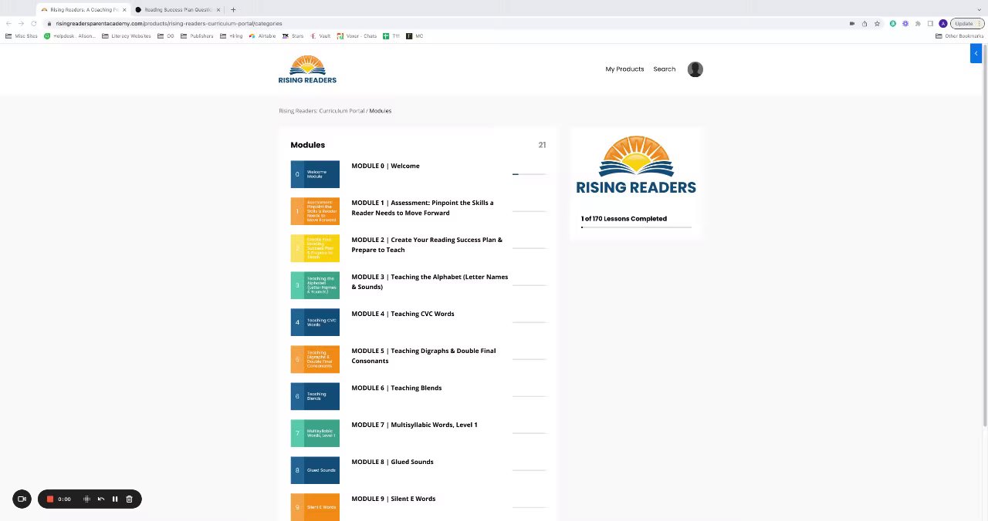Open the Extensions puzzle piece menu
The image size is (988, 521).
tap(918, 23)
